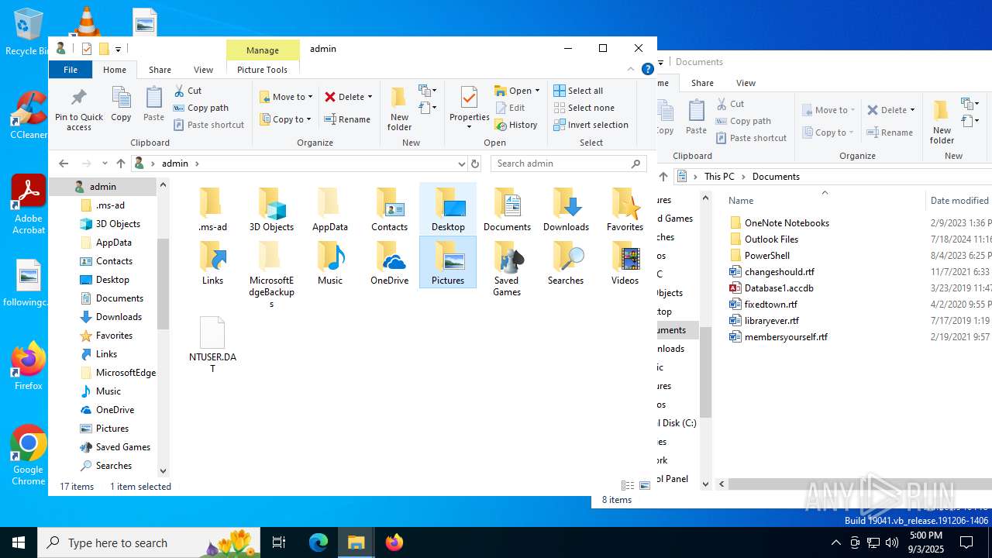Click the taskbar search box
This screenshot has height=558, width=992.
[x=147, y=542]
